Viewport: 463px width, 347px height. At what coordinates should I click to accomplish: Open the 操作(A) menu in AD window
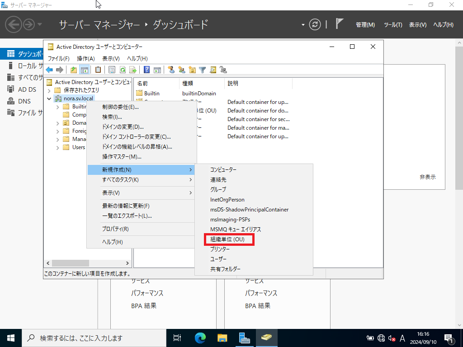85,58
